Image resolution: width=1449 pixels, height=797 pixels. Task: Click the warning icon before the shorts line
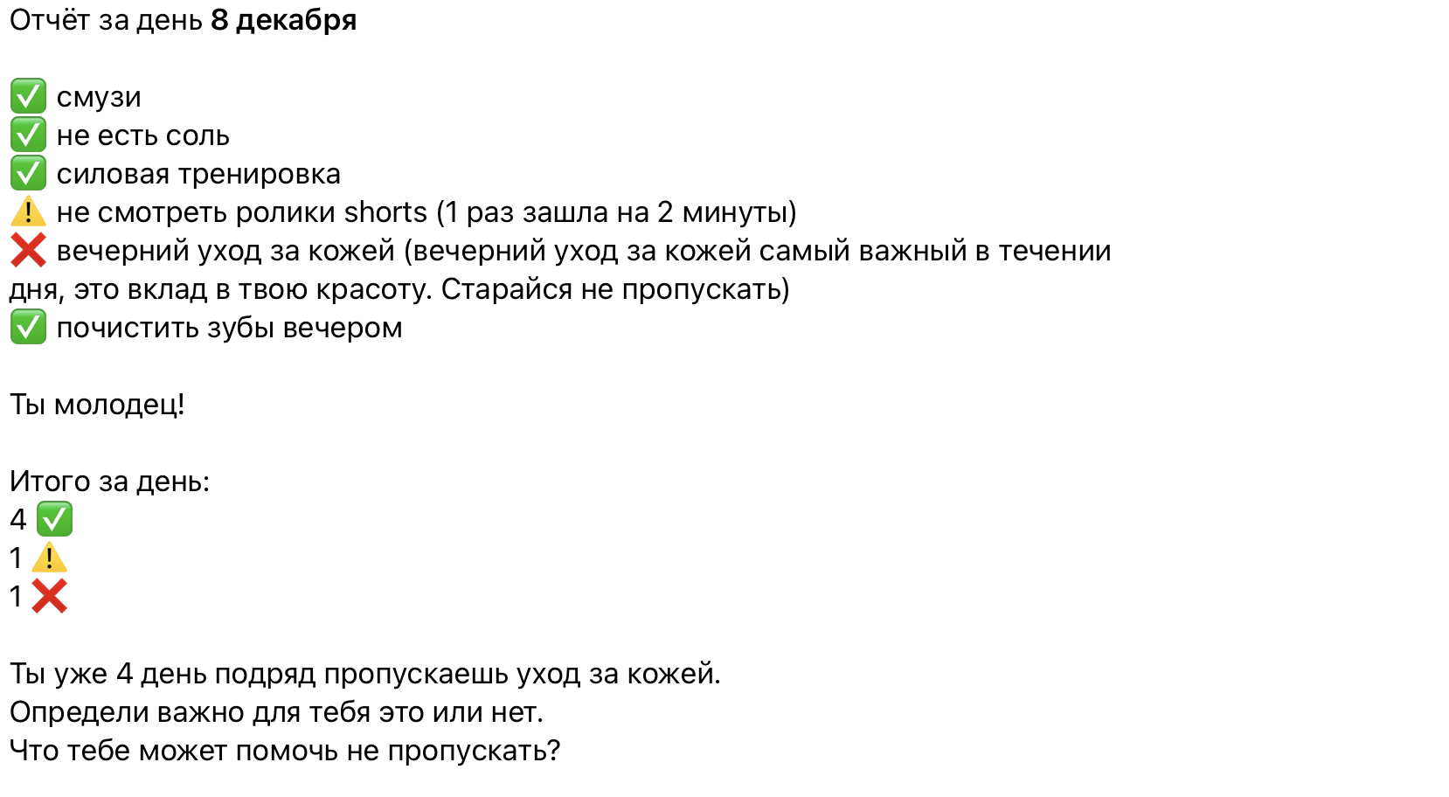pyautogui.click(x=28, y=212)
